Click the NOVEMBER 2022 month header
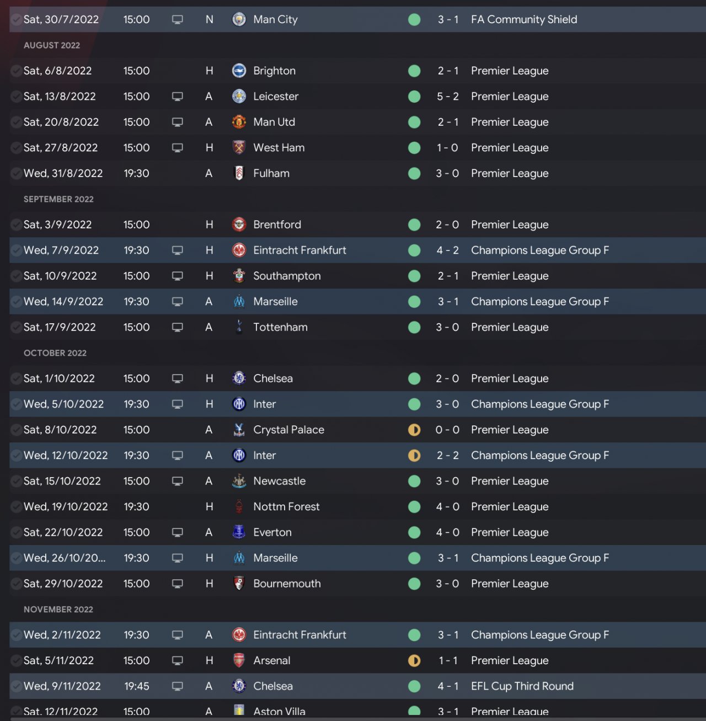 [x=58, y=610]
